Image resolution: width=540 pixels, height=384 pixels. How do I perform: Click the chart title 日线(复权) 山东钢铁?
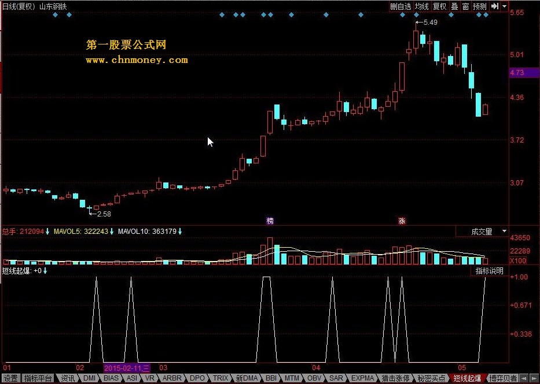point(35,6)
